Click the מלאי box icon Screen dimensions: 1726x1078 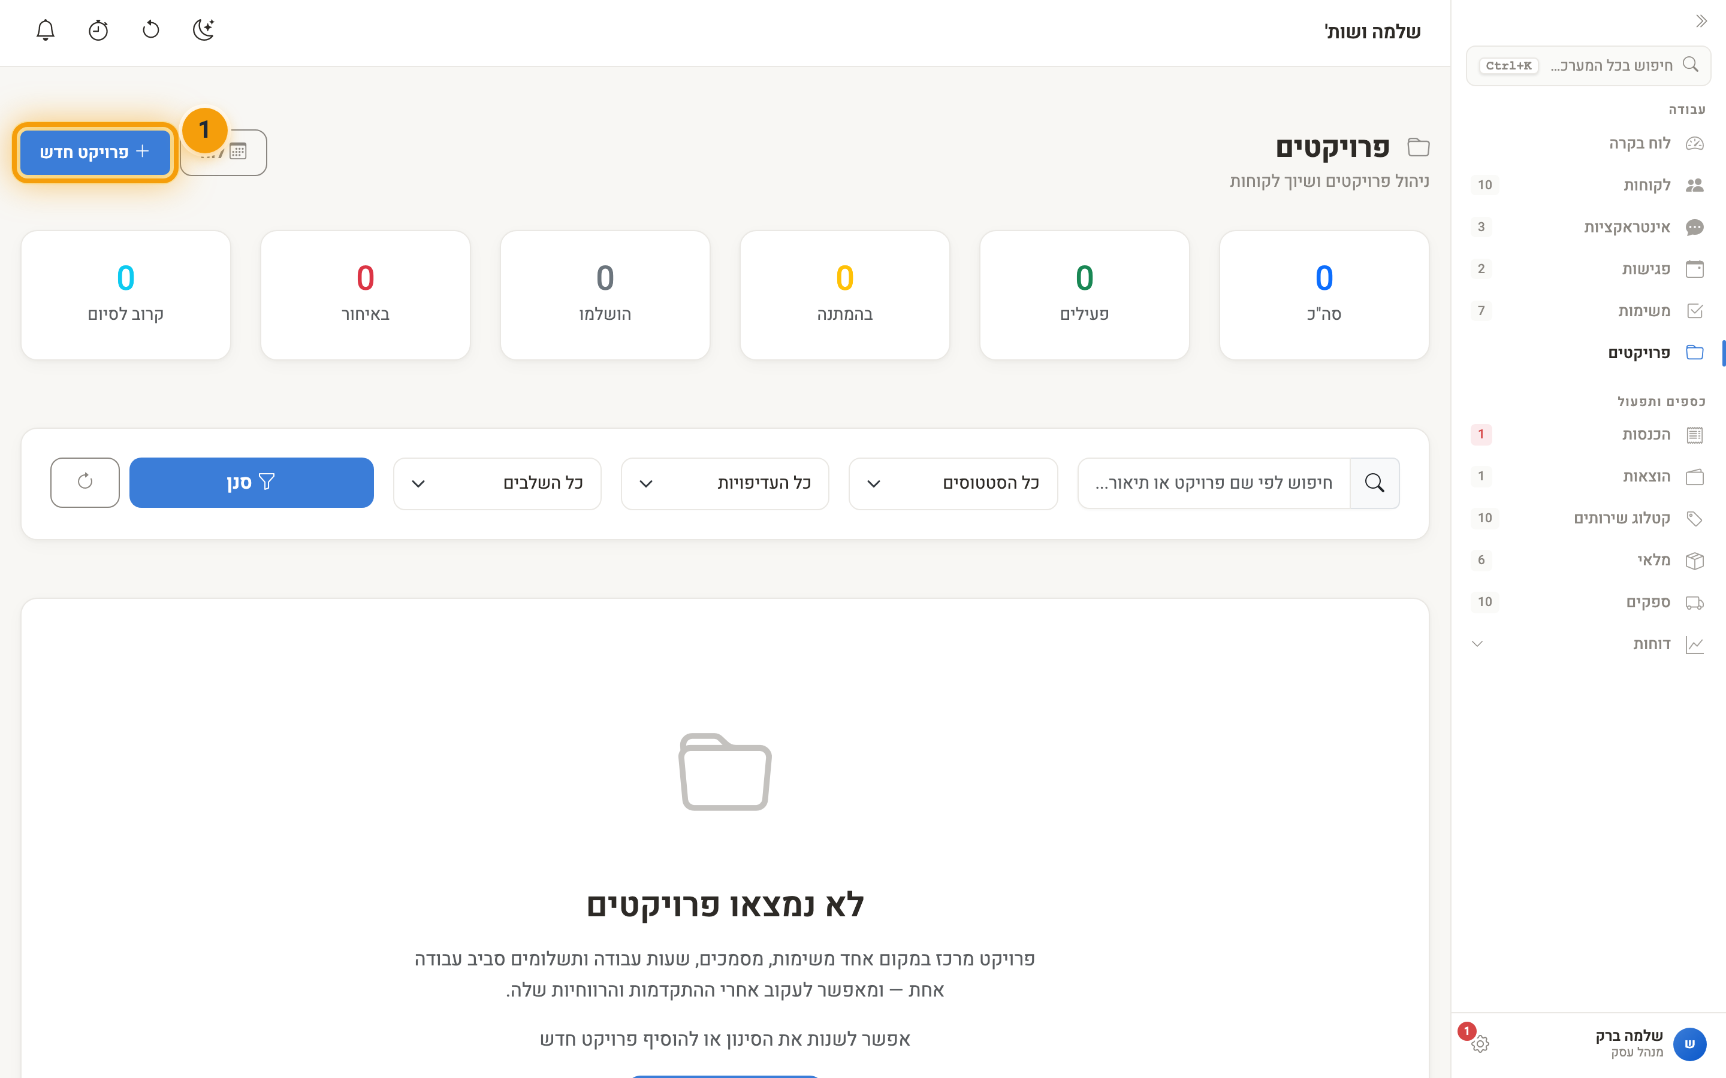coord(1695,561)
